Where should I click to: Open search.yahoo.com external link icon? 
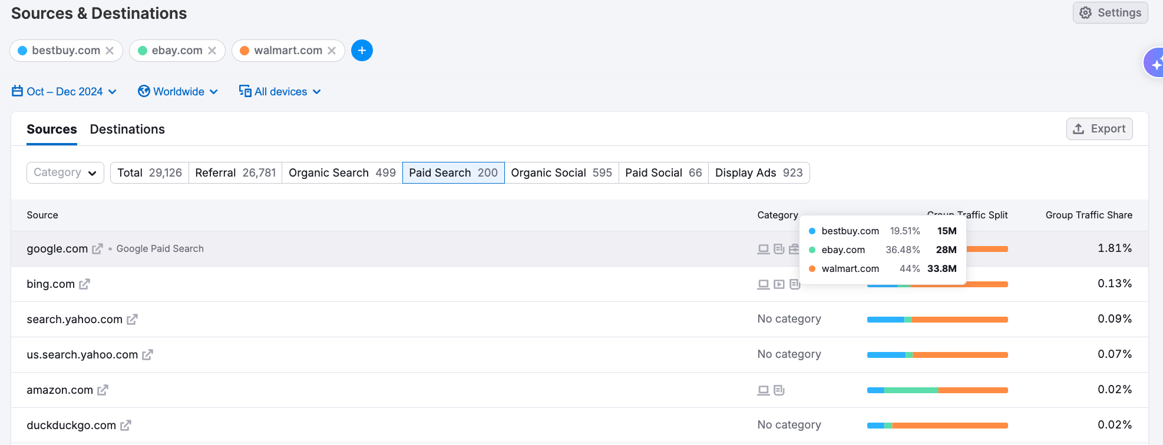click(132, 320)
